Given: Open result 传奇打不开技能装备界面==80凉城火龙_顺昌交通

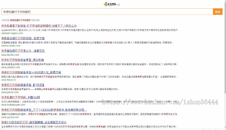Looking at the screenshot, I should 31,72.
